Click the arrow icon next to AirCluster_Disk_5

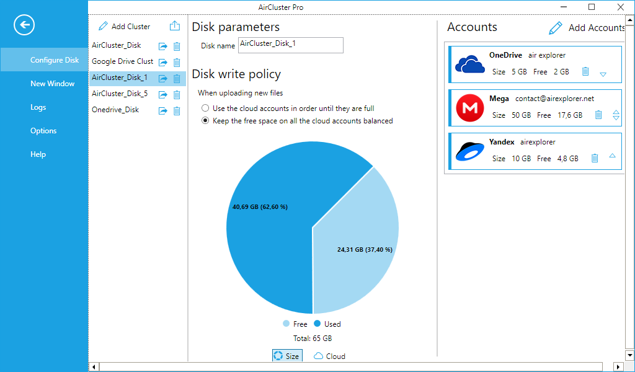163,95
